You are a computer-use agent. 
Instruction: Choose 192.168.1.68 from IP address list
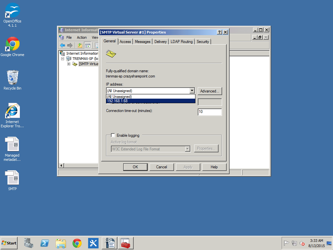[x=151, y=101]
